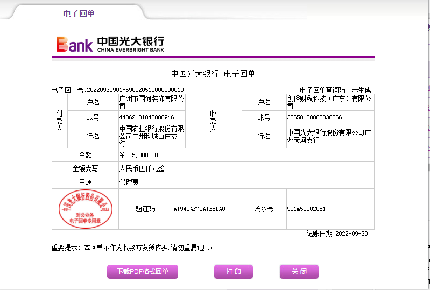
Task: Click the amount ¥ 5,000.00
Action: pos(139,155)
